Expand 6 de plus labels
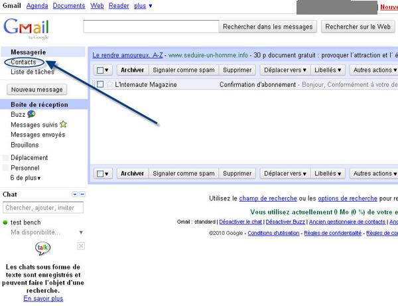This screenshot has height=306, width=398. [x=25, y=178]
